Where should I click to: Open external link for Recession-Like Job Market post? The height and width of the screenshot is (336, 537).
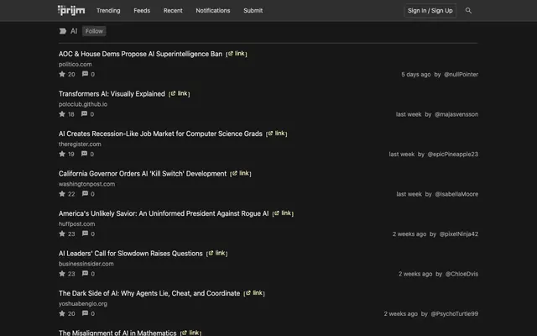(x=276, y=134)
